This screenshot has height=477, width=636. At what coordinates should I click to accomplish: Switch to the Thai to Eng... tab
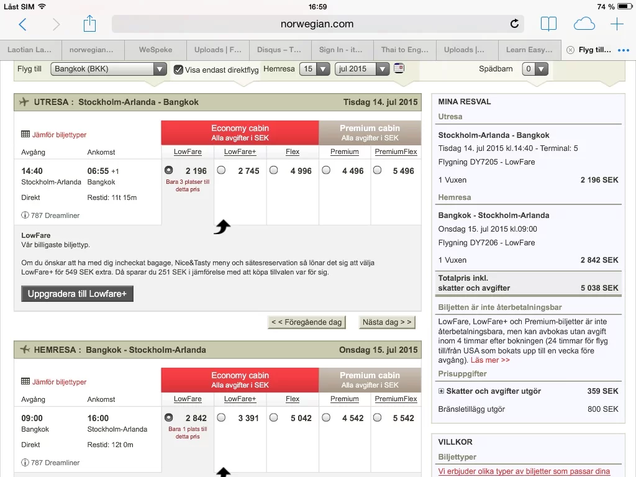404,50
